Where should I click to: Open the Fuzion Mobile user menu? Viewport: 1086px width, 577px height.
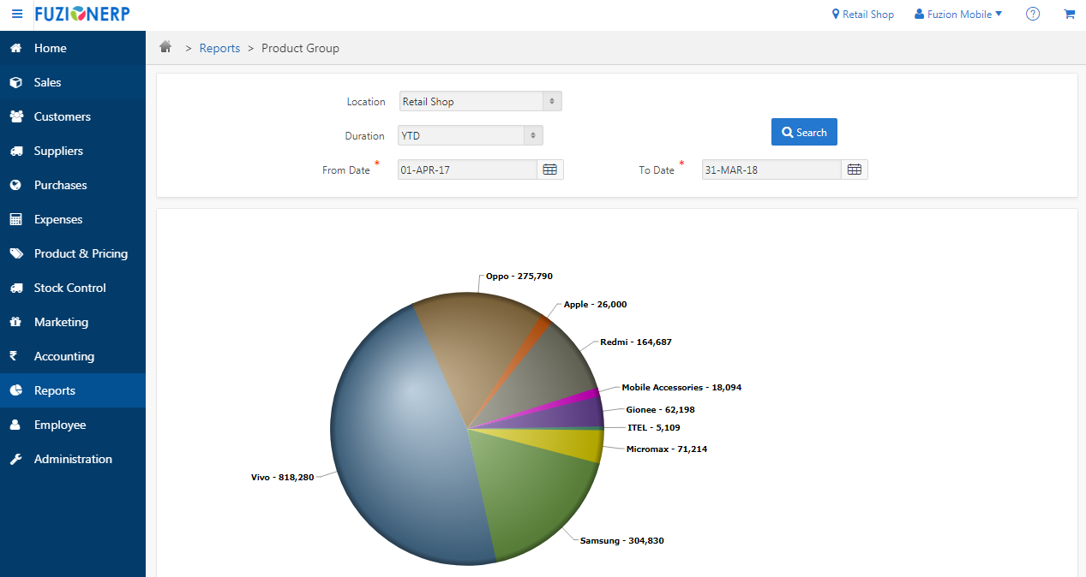pyautogui.click(x=957, y=15)
